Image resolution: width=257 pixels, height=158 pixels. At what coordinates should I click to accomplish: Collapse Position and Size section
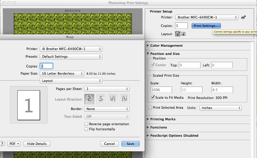pos(148,54)
